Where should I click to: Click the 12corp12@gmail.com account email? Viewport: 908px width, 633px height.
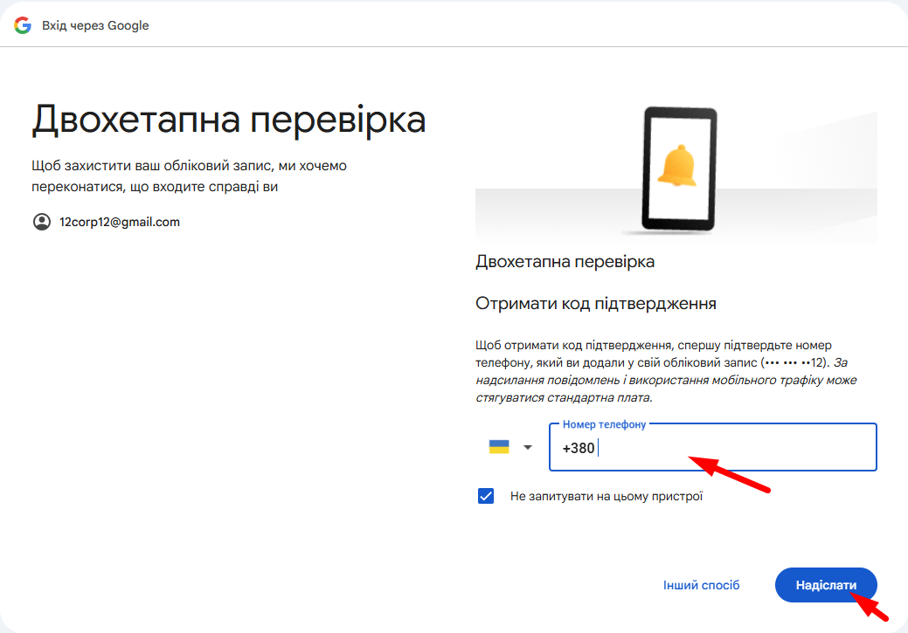pos(120,222)
